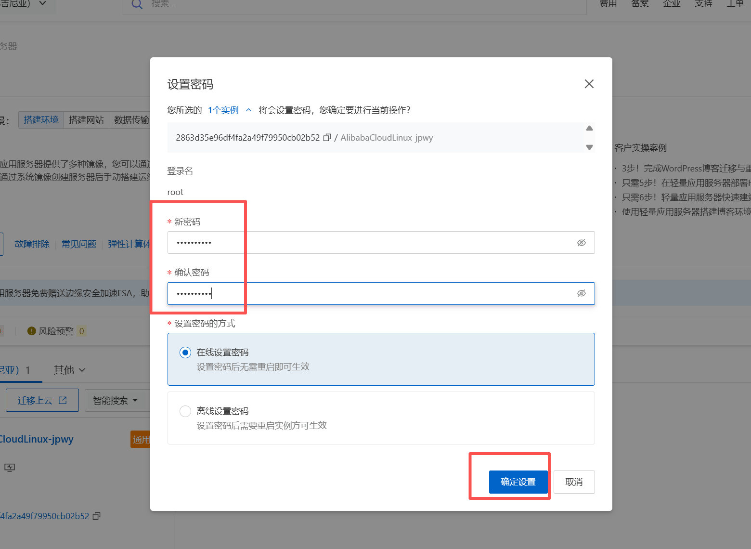Show the 新密码 field password
The image size is (751, 549).
(581, 243)
